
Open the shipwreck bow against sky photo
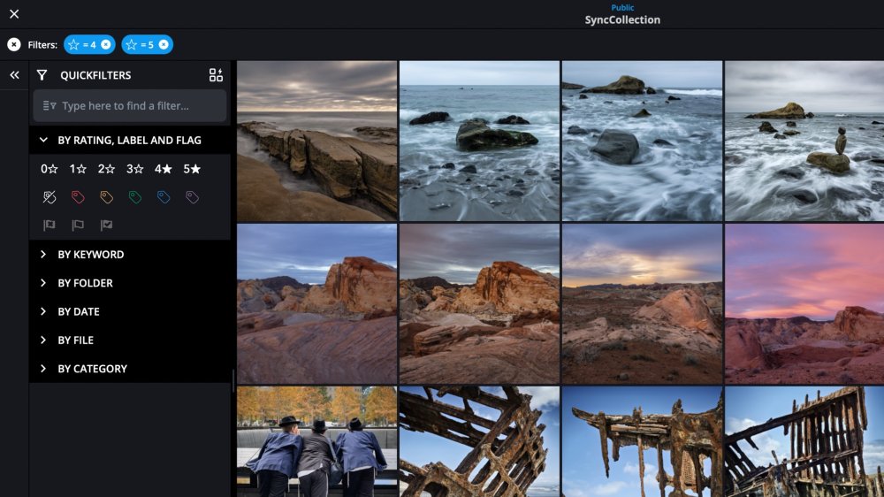tap(642, 441)
